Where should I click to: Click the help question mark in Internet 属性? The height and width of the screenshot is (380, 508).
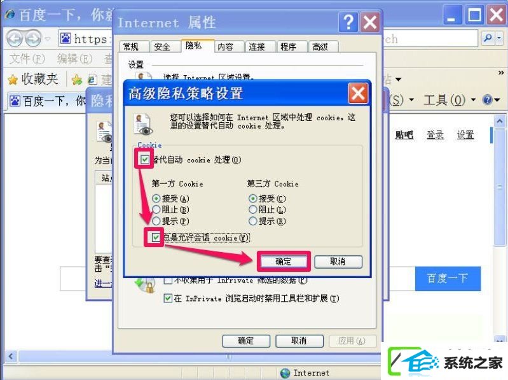click(x=348, y=22)
